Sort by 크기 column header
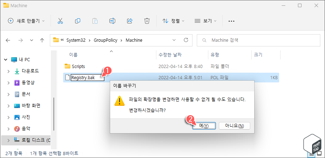 pyautogui.click(x=258, y=55)
